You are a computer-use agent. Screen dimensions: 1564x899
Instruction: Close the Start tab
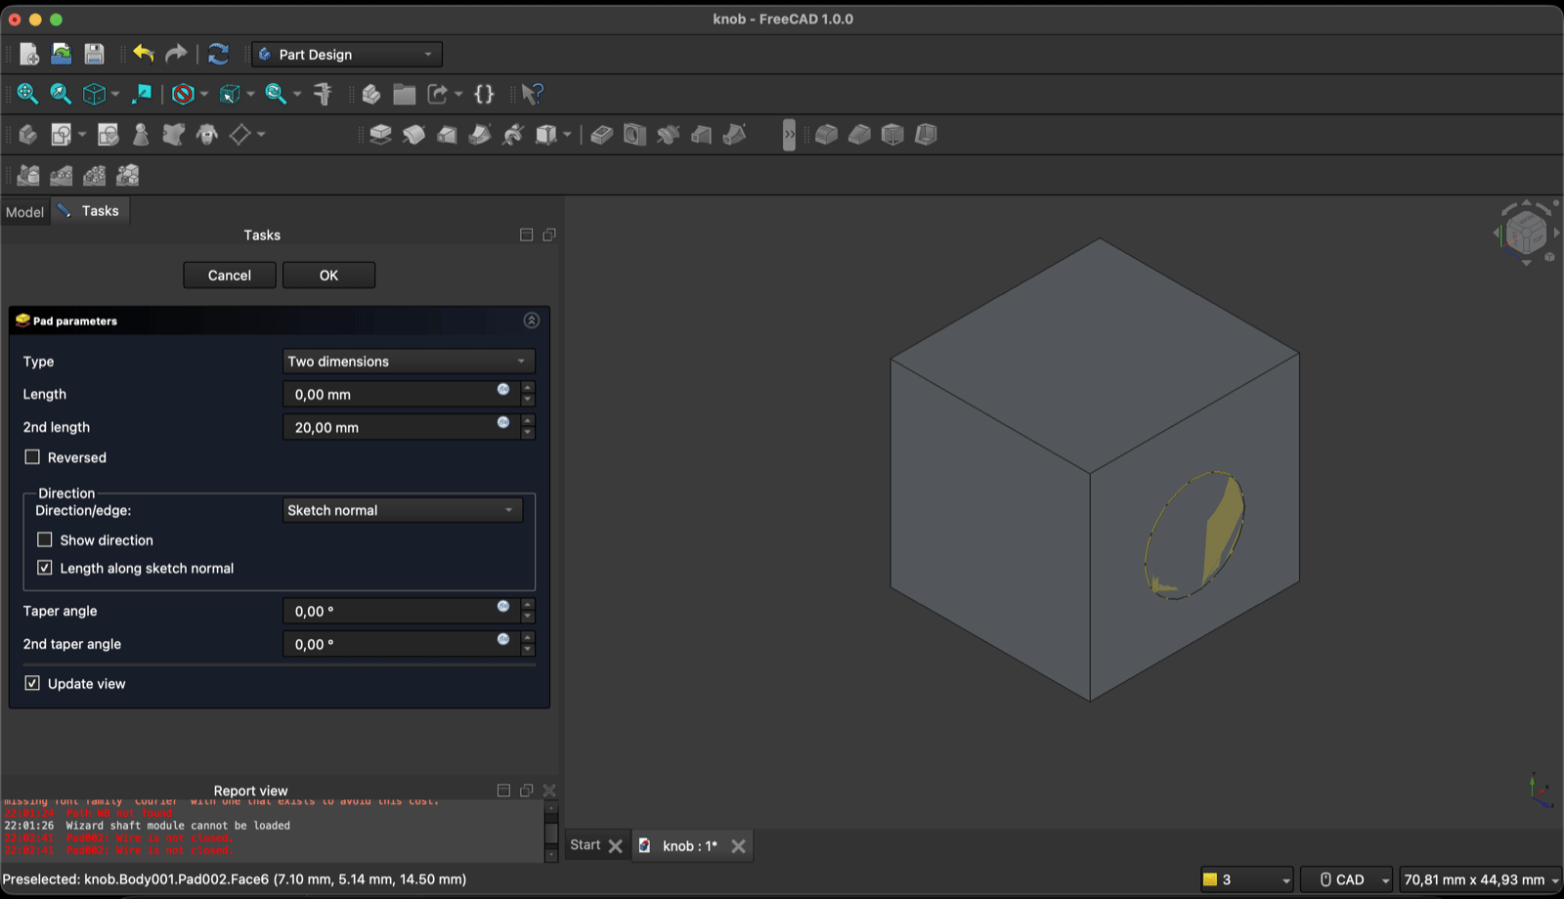615,846
